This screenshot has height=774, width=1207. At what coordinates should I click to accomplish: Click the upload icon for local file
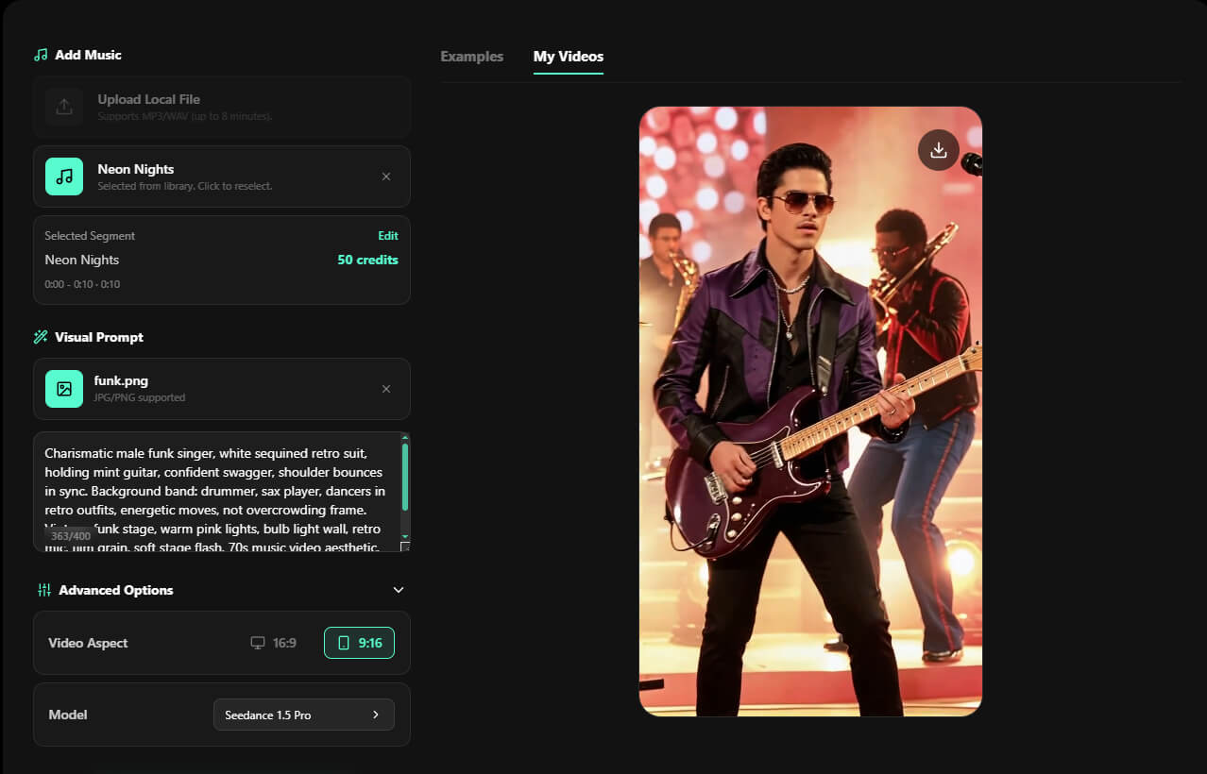[x=64, y=107]
